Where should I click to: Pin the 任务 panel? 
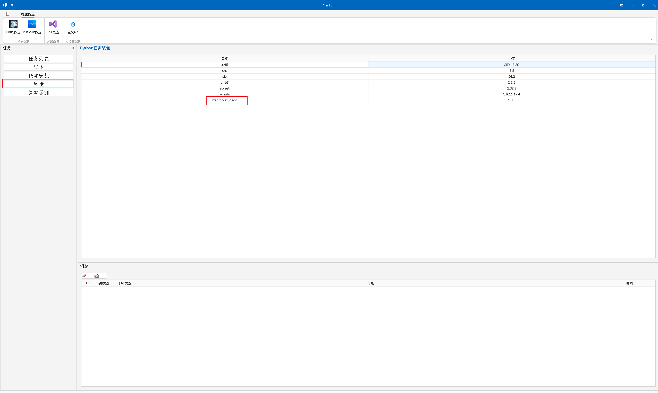[73, 48]
